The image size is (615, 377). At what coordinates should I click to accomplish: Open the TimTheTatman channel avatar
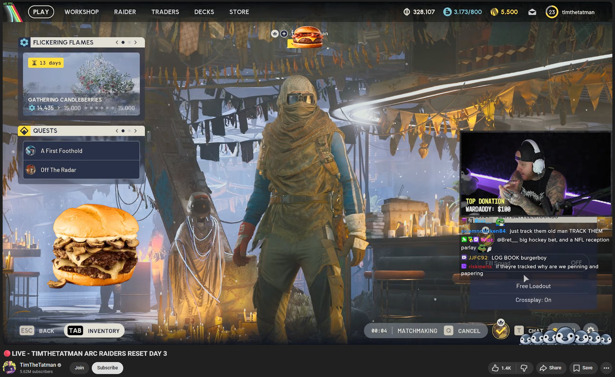pos(9,368)
